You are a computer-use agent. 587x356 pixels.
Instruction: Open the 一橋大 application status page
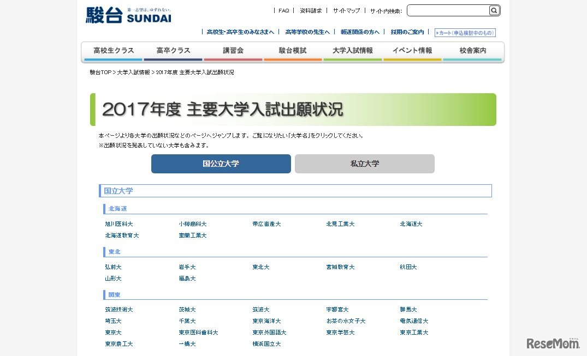coord(187,344)
